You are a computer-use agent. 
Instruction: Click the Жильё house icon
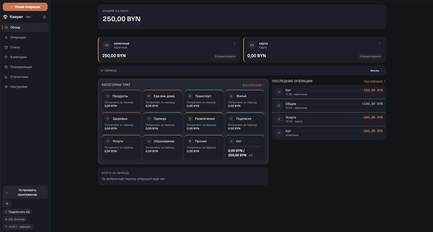[x=231, y=96]
